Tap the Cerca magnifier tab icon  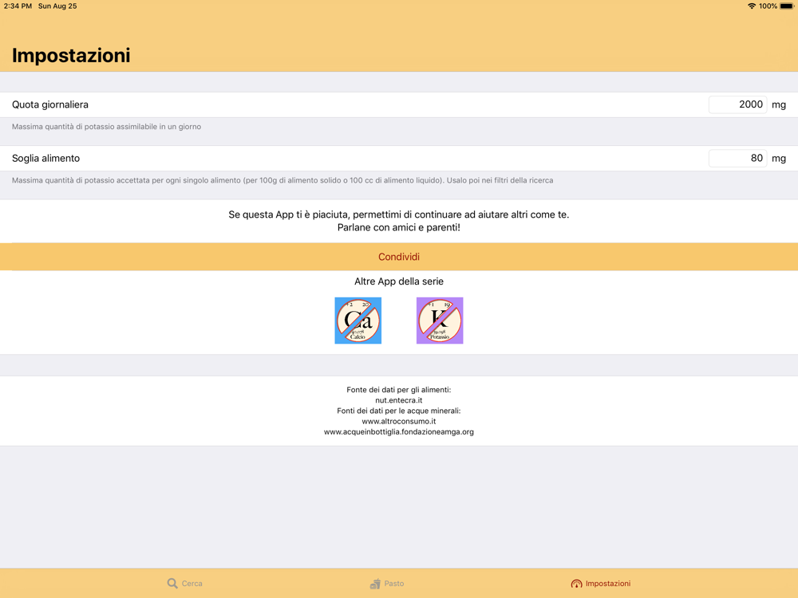172,584
